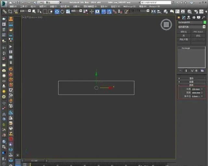
Task: Click the Select and Manipulate icon
Action: click(x=92, y=12)
